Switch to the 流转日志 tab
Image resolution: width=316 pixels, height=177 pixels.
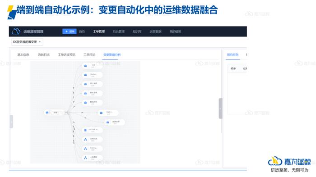tap(44, 54)
